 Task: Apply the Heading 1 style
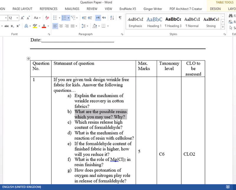[x=154, y=22]
